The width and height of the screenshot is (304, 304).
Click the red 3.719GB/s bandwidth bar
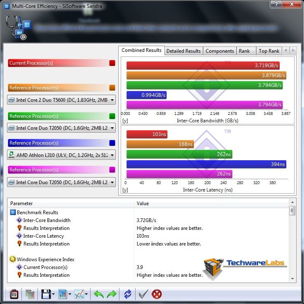tap(203, 65)
